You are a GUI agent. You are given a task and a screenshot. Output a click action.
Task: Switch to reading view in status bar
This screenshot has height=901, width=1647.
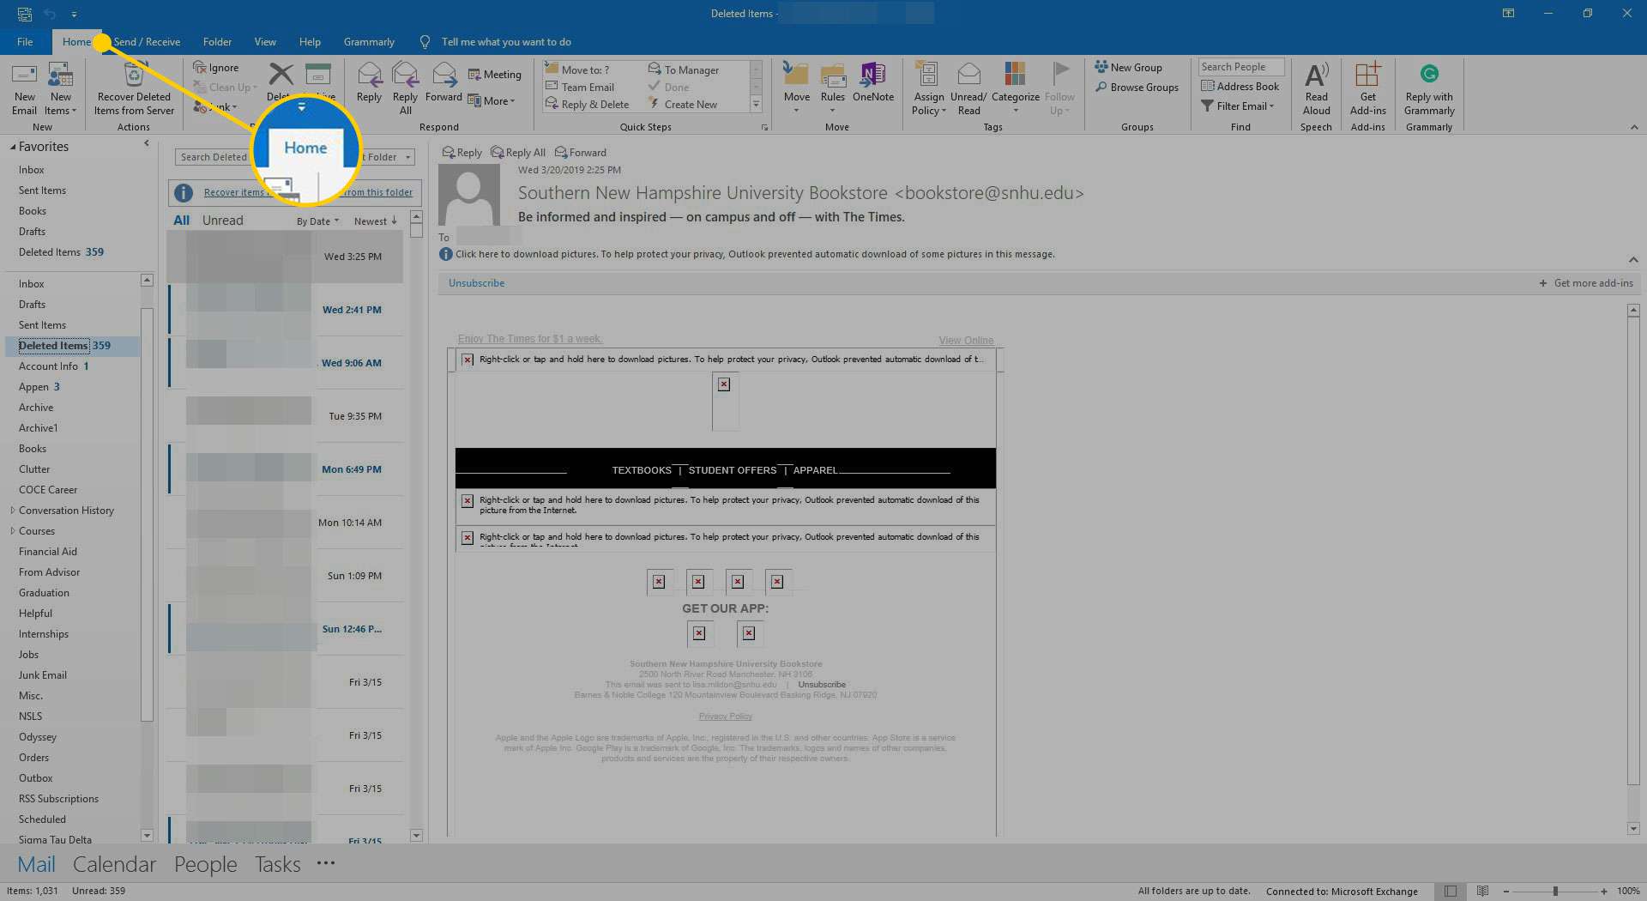[1482, 892]
